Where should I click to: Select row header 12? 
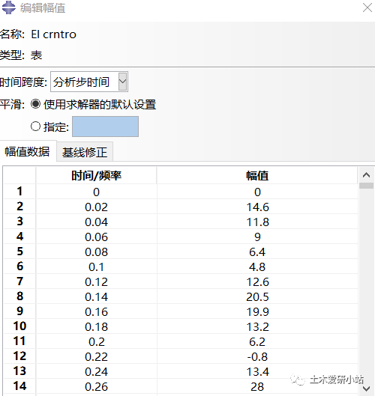19,356
